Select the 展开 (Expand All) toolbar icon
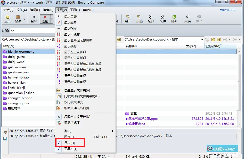This screenshot has width=244, height=159. click(x=128, y=19)
